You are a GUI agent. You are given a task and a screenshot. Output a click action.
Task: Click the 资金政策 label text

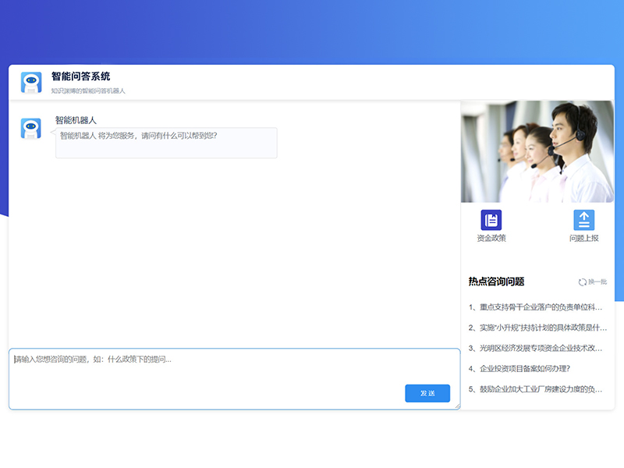point(491,238)
